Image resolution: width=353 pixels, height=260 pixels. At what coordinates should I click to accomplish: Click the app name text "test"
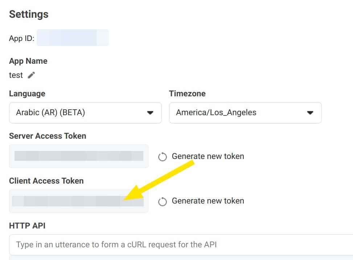(16, 75)
